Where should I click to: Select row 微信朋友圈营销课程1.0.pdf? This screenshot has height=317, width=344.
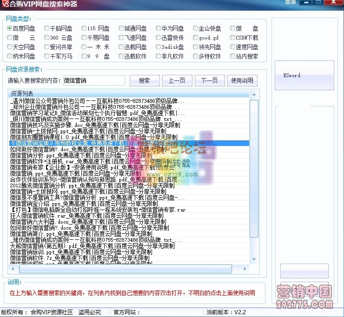tap(129, 137)
